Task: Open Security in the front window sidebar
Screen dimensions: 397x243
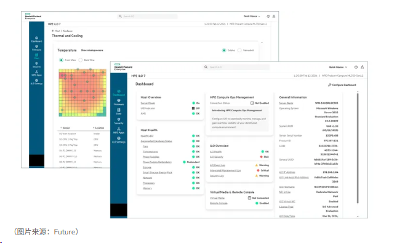Action: tap(119, 121)
